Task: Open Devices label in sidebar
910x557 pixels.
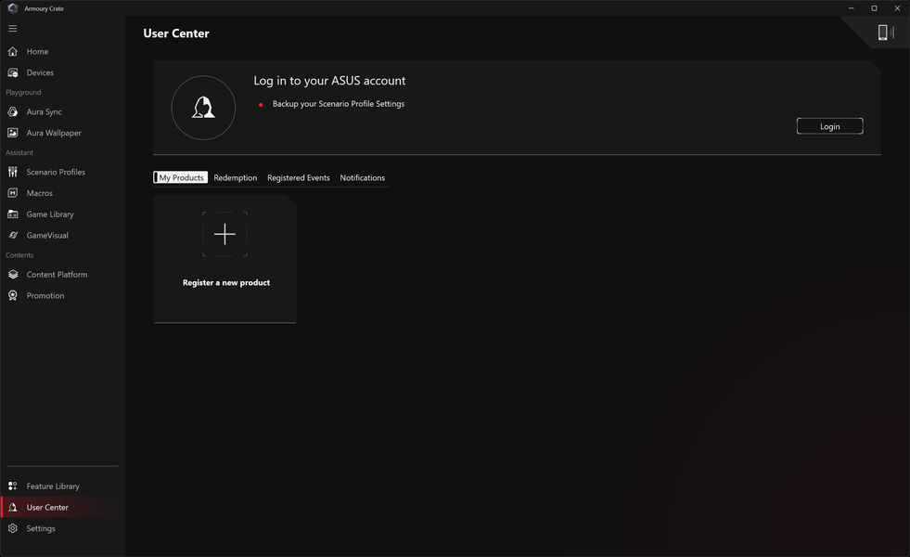Action: (x=40, y=72)
